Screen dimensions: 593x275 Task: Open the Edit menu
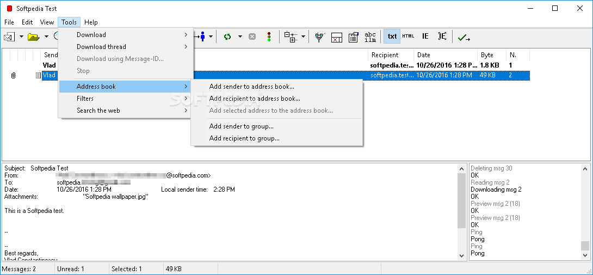pyautogui.click(x=27, y=22)
